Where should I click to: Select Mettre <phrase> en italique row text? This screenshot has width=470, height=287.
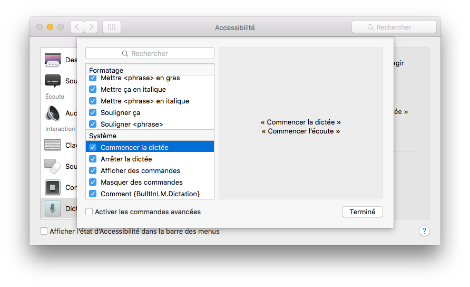145,101
